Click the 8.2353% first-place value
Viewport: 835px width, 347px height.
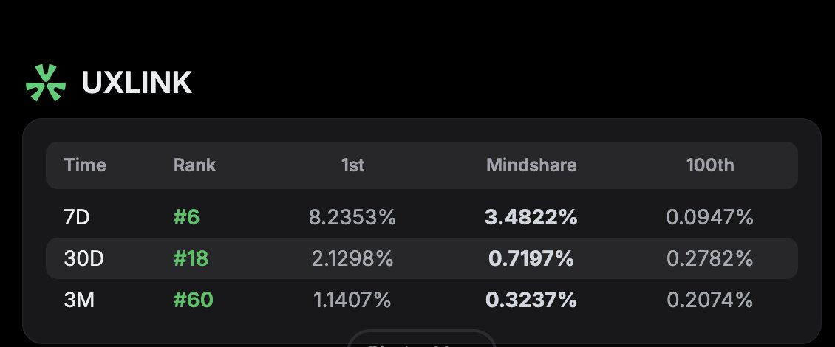(x=352, y=217)
